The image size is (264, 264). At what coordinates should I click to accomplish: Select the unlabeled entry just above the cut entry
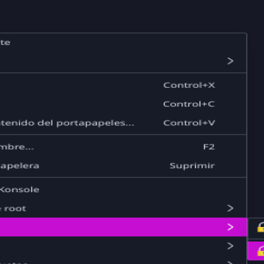coord(123,61)
